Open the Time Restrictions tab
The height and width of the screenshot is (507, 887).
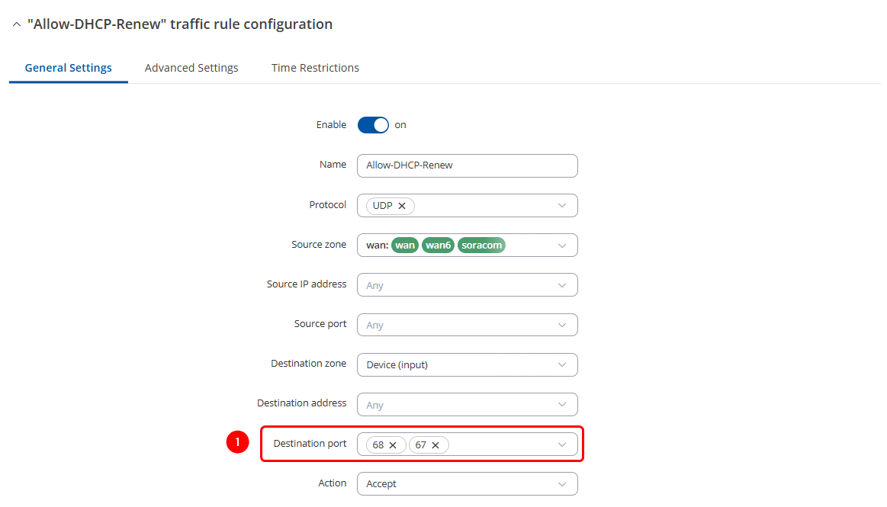(x=315, y=68)
